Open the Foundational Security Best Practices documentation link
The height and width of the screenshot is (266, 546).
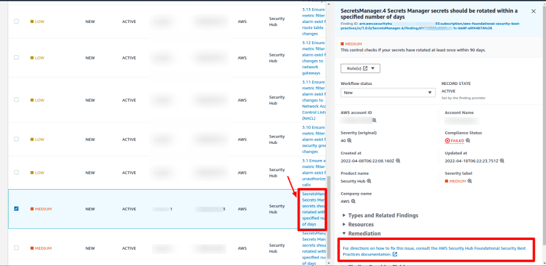434,251
